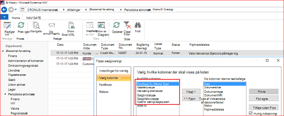Click the Flyt op button

[x=264, y=92]
